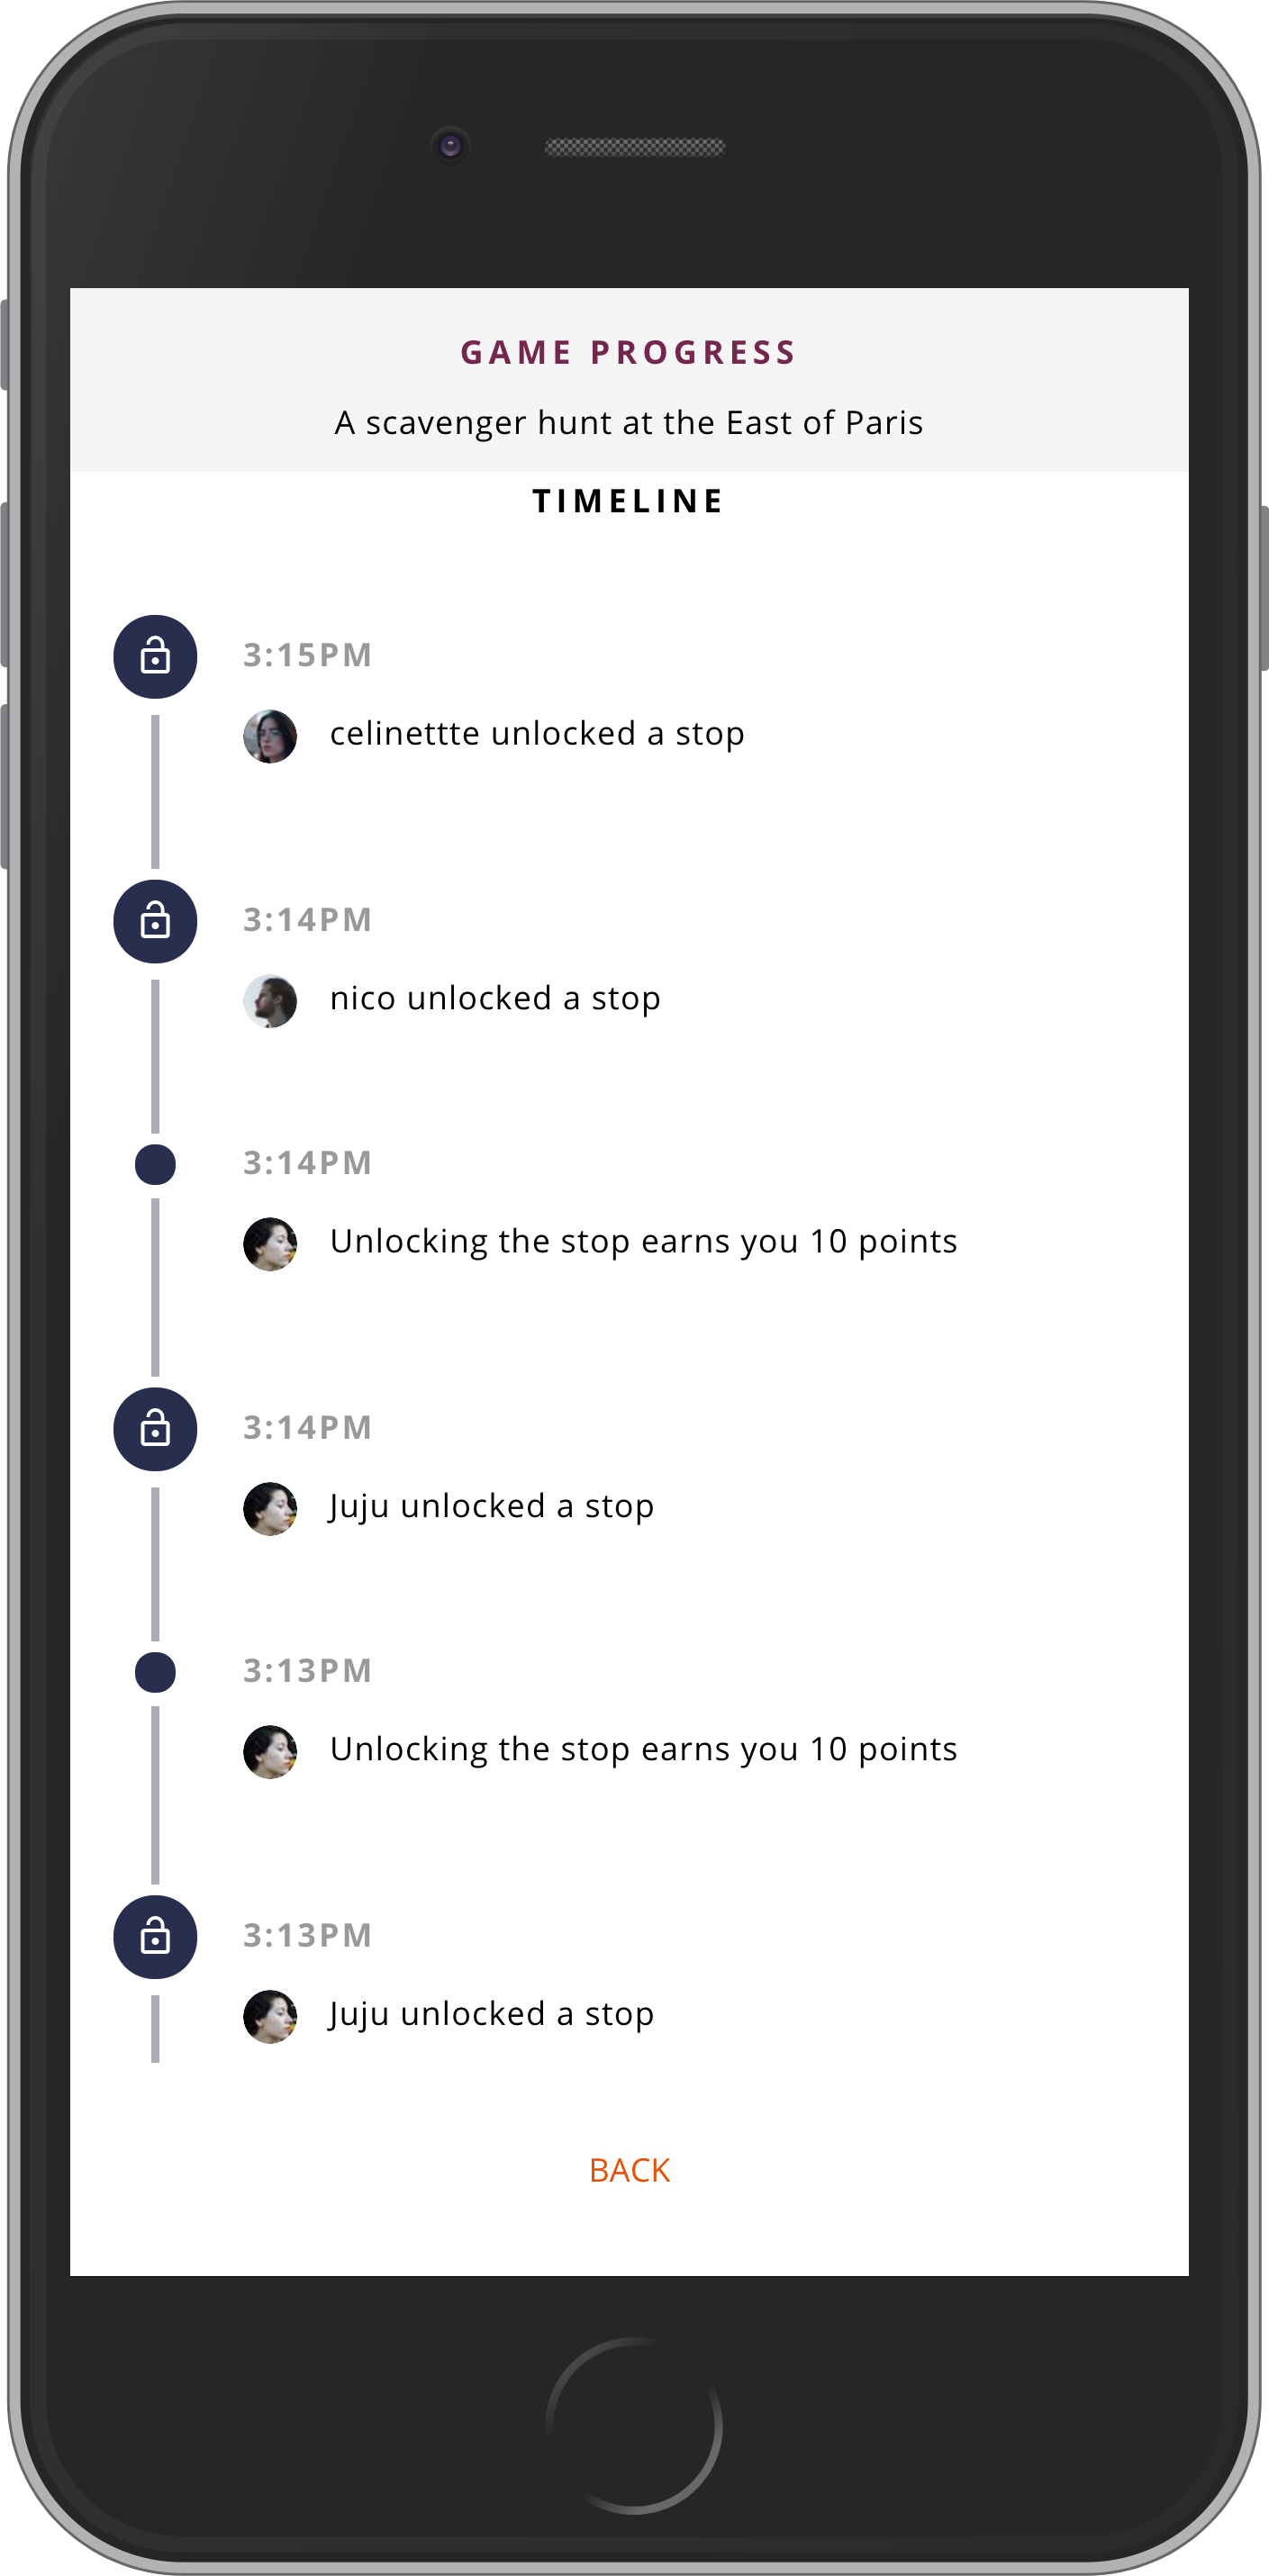Open "nico unlocked a stop" entry

[495, 999]
